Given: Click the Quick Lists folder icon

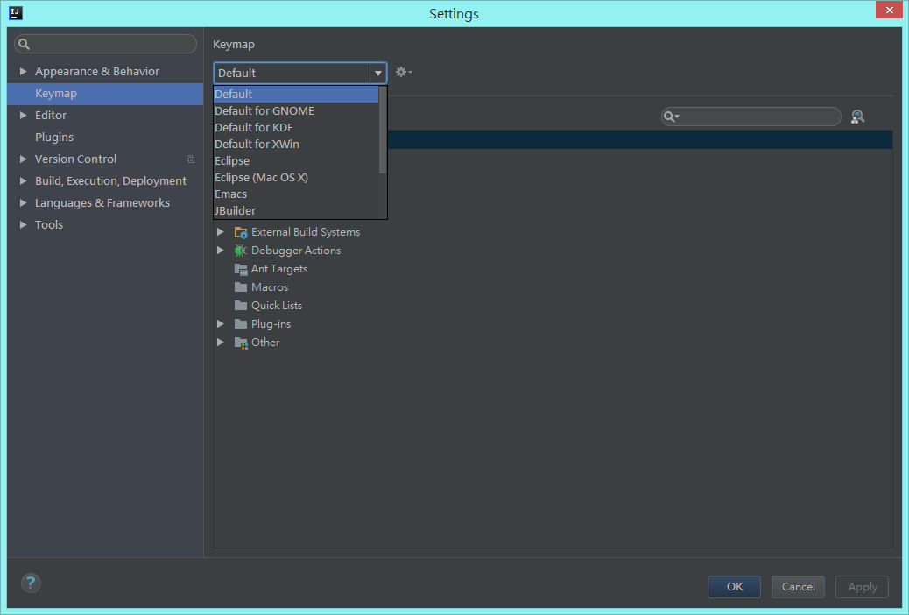Looking at the screenshot, I should click(x=241, y=306).
